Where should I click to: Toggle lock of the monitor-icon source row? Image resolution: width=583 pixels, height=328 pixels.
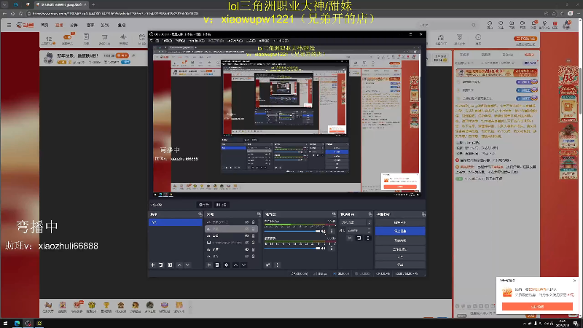[x=253, y=243]
